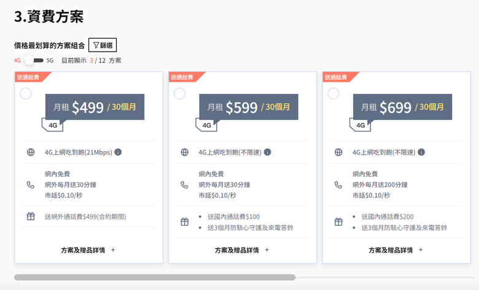Click 送國內通話費$200 bullet text
Image resolution: width=479 pixels, height=290 pixels.
point(387,217)
